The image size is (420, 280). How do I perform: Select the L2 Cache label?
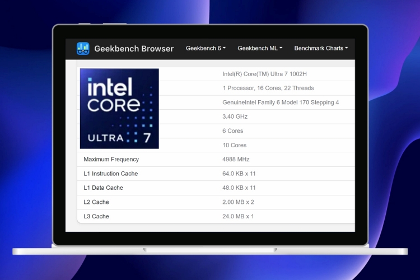tap(96, 202)
